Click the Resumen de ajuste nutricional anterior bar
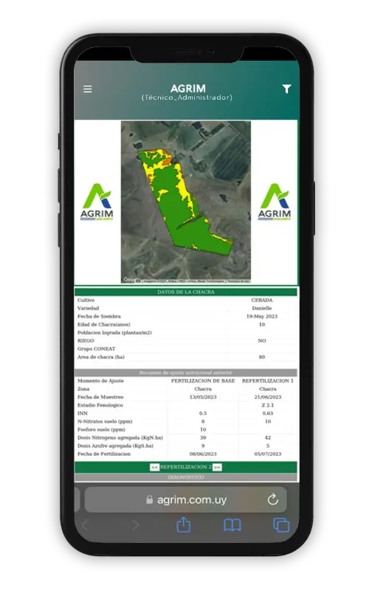The width and height of the screenshot is (369, 591). click(186, 373)
